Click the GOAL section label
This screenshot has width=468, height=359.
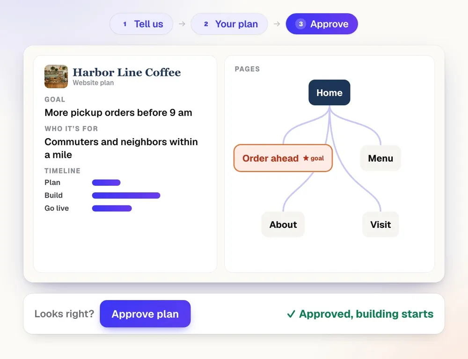coord(55,99)
